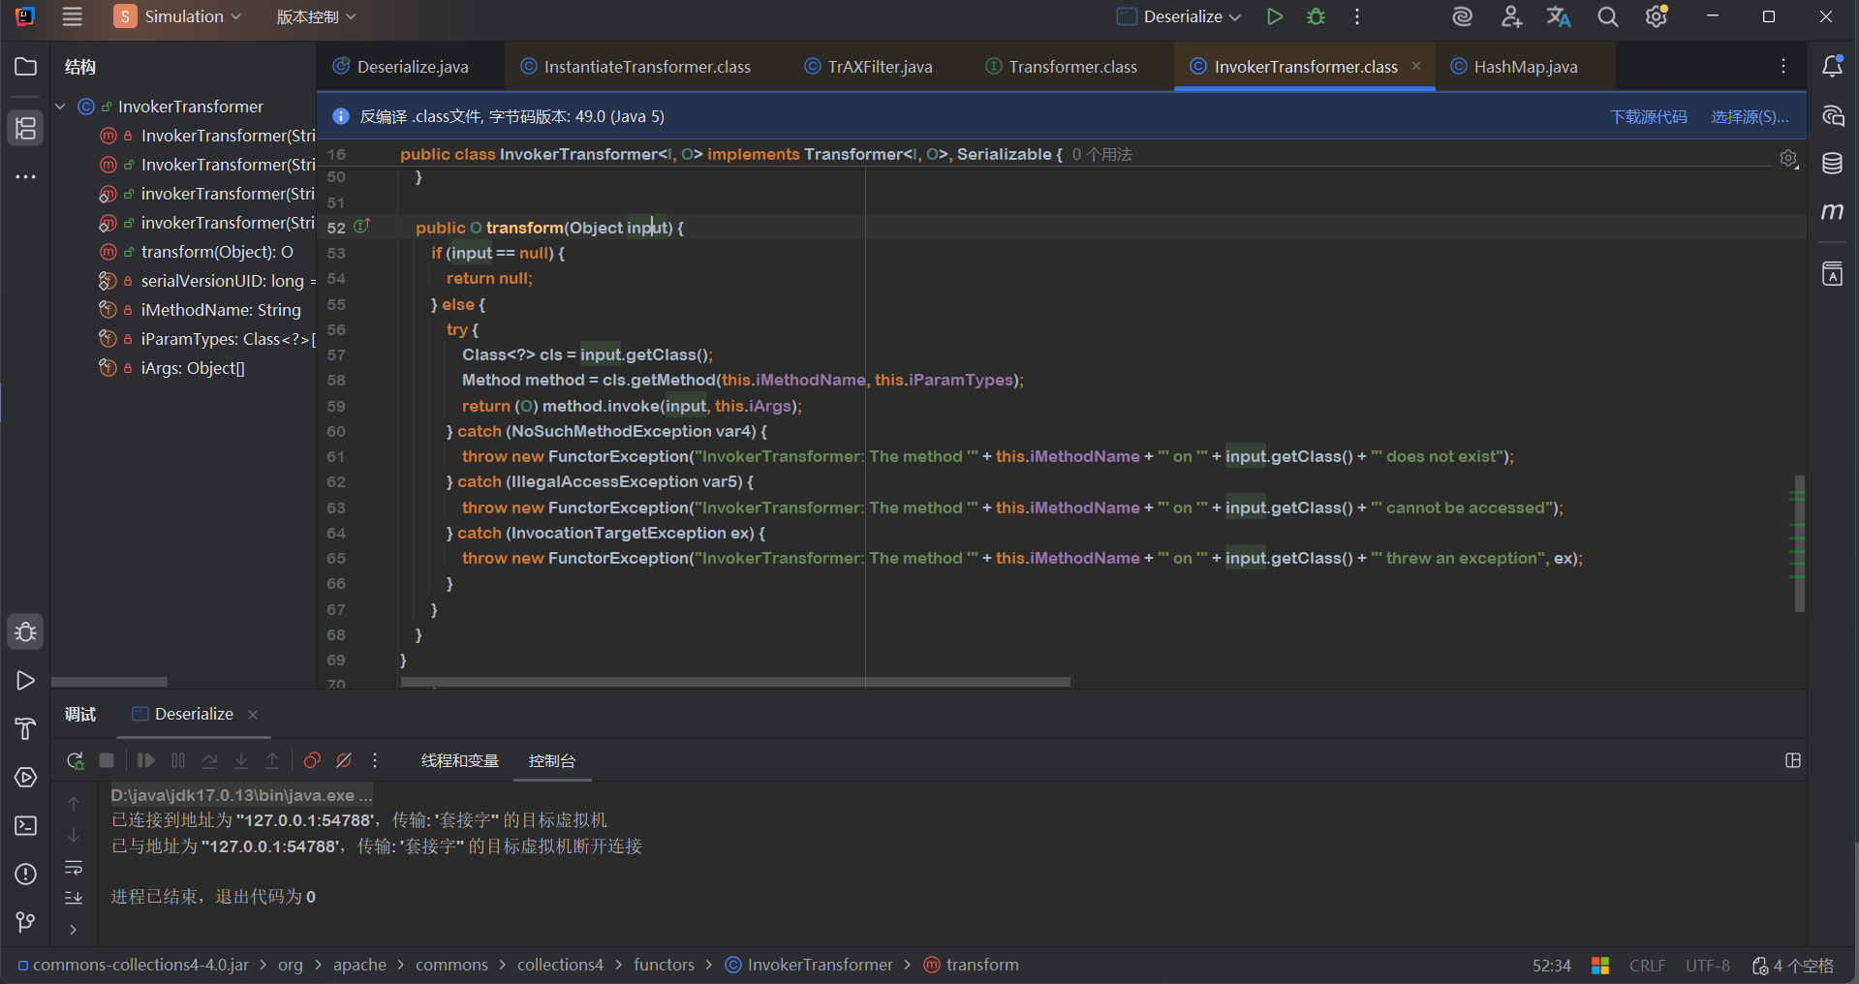Screen dimensions: 1859x984
Task: Click the green Run button for Deserialize
Action: pyautogui.click(x=1275, y=16)
